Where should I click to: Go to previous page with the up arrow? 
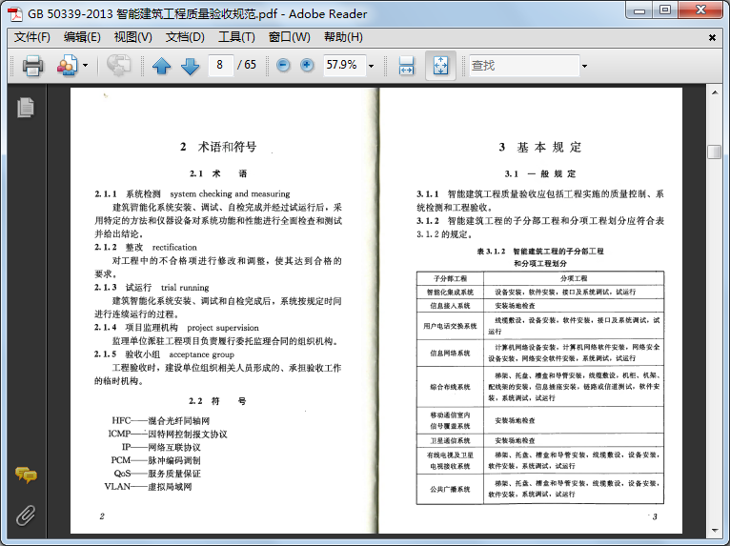pos(161,66)
